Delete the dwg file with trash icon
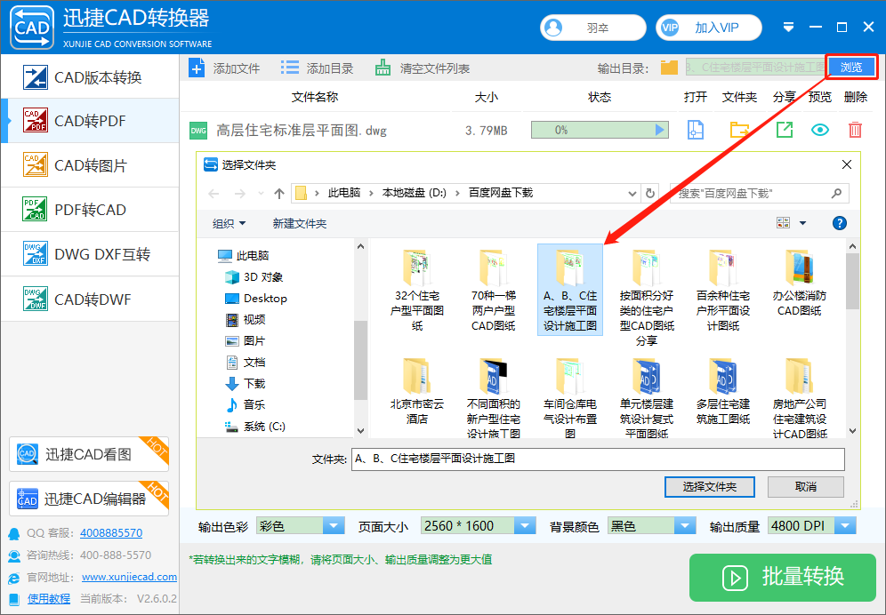Image resolution: width=886 pixels, height=615 pixels. pos(855,130)
